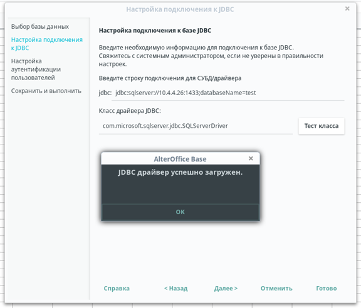Click the heading Настройка подключения к базе JDBC
This screenshot has height=308, width=361.
coord(155,31)
